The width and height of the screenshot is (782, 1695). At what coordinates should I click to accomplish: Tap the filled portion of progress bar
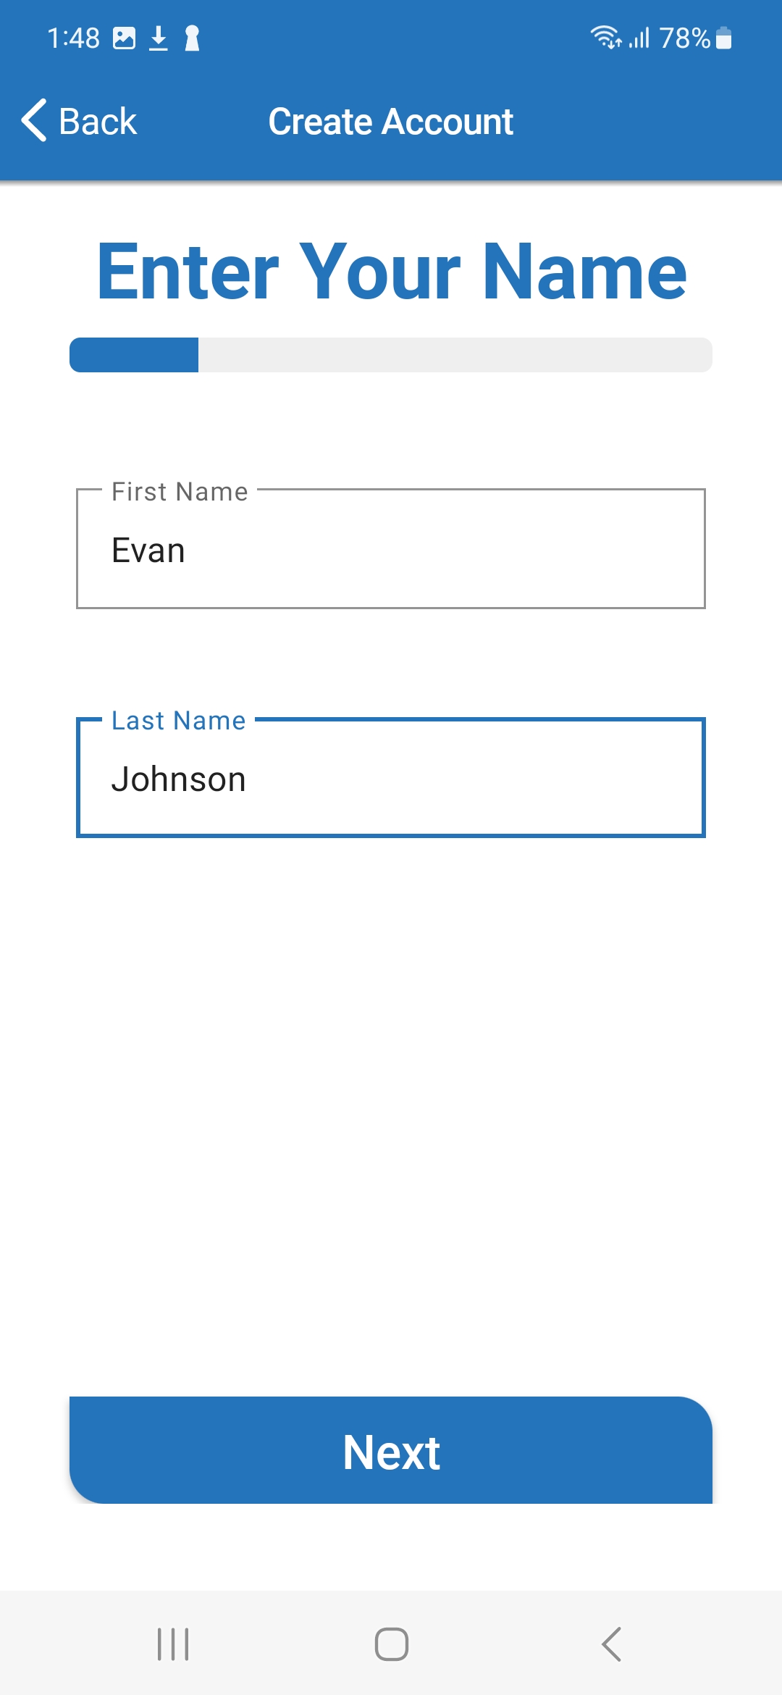(x=134, y=355)
